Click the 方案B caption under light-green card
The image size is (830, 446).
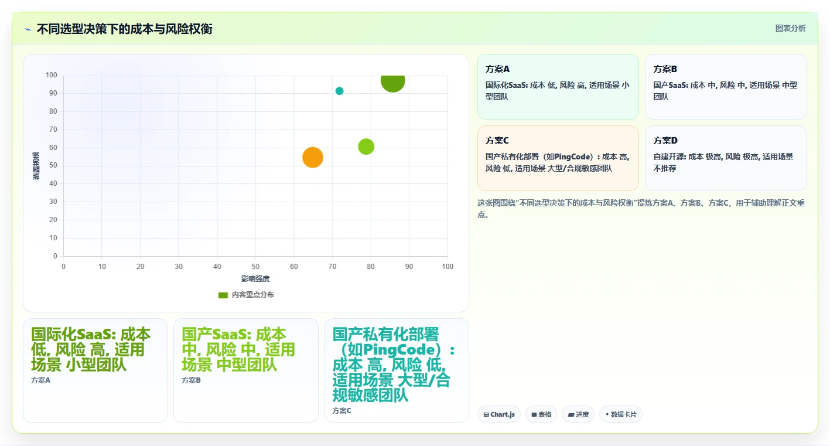pos(192,380)
